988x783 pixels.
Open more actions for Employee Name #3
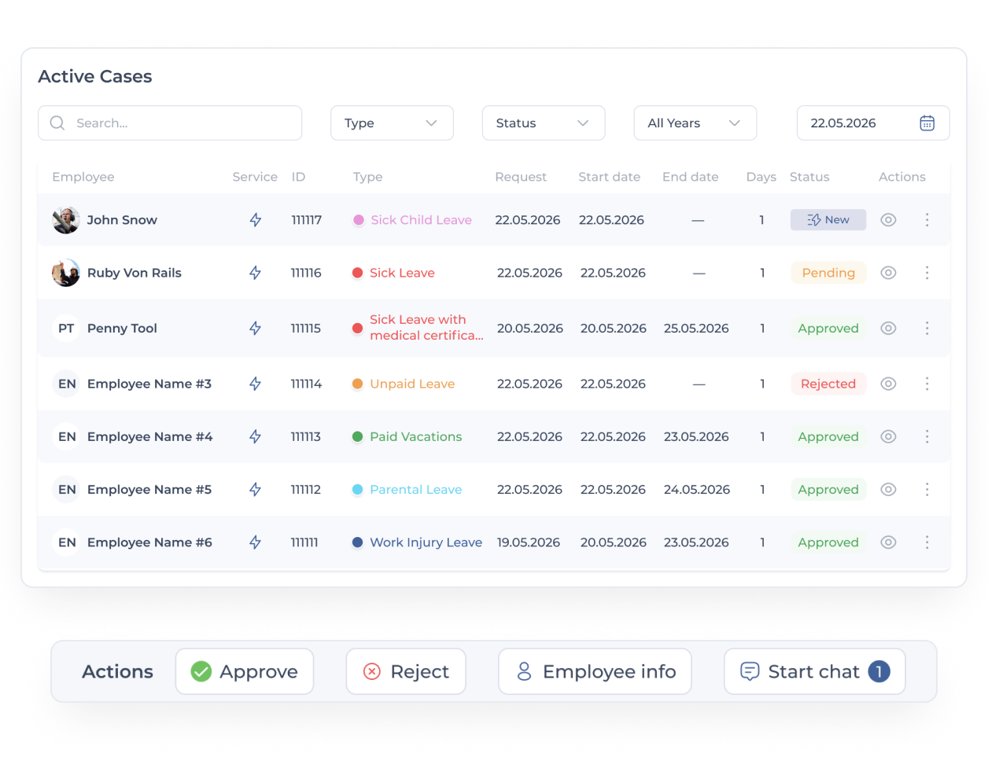pyautogui.click(x=927, y=384)
